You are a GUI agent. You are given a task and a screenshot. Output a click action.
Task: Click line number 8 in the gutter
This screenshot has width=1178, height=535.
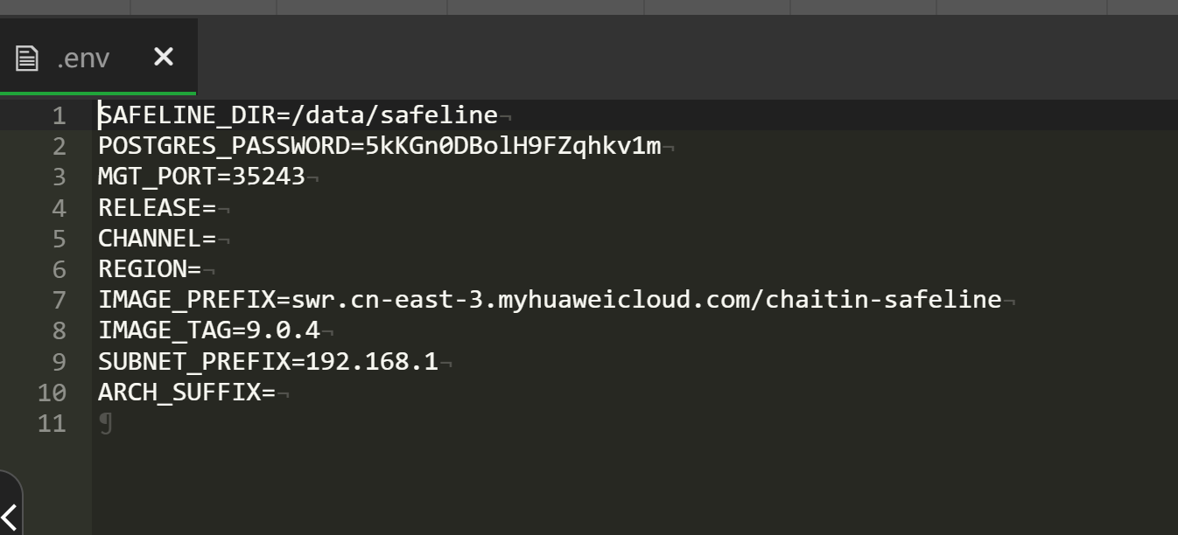click(59, 330)
